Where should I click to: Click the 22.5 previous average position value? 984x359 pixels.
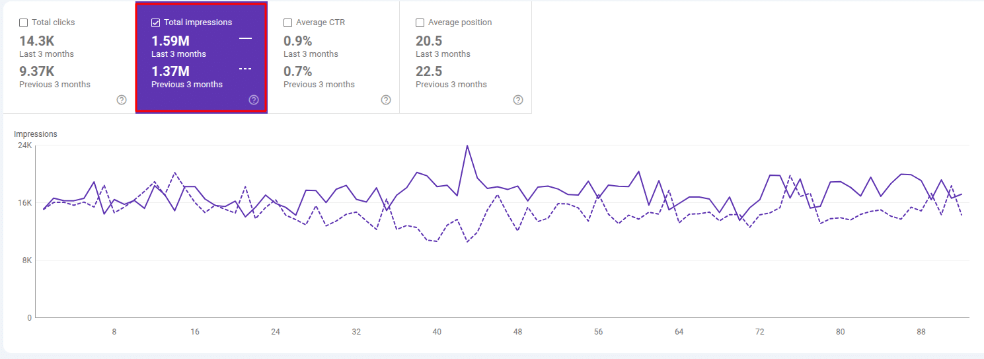coord(429,71)
